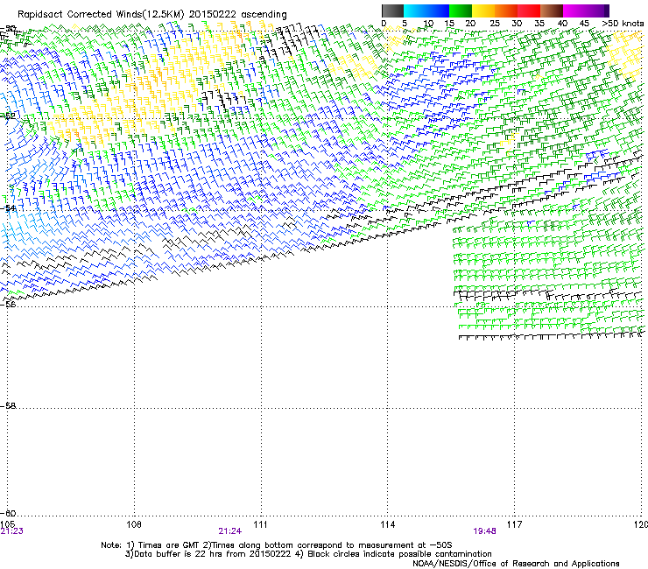Click the dark purple 45-50 knots swatch
Screen dimensions: 648x569
pyautogui.click(x=597, y=11)
